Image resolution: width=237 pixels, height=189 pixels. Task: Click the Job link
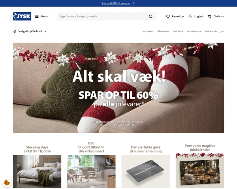[222, 31]
